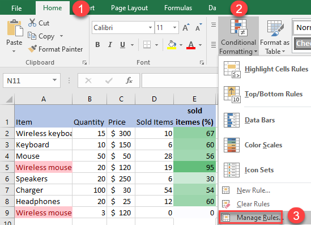Select the column A header
This screenshot has width=311, height=225.
pyautogui.click(x=44, y=99)
